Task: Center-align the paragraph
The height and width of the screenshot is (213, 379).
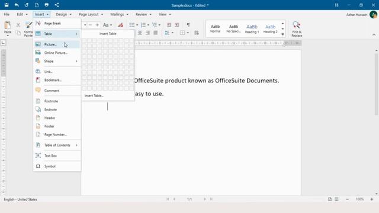Action: [140, 33]
